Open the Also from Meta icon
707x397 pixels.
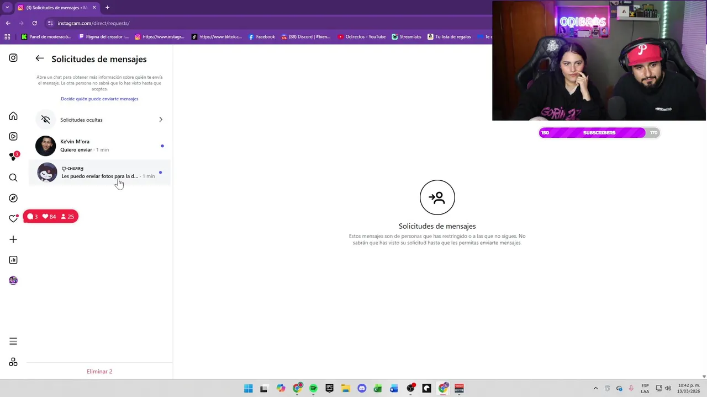(x=13, y=362)
